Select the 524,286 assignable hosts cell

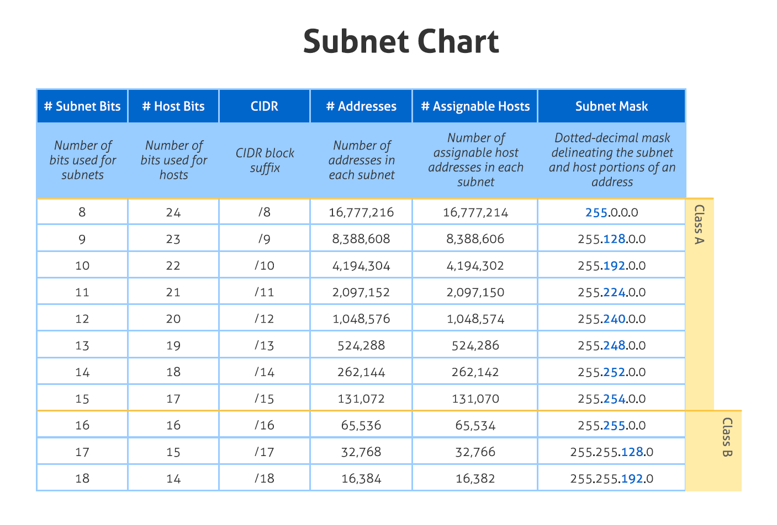click(475, 345)
